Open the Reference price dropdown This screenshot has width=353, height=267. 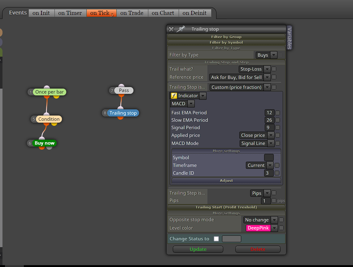tap(240, 77)
